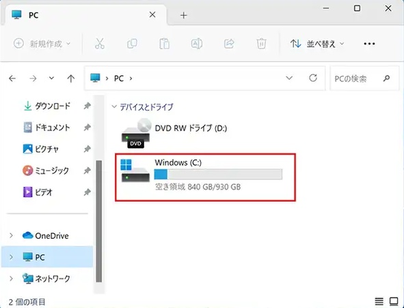Go back with the left arrow
Screen dimensions: 404x308
12,78
